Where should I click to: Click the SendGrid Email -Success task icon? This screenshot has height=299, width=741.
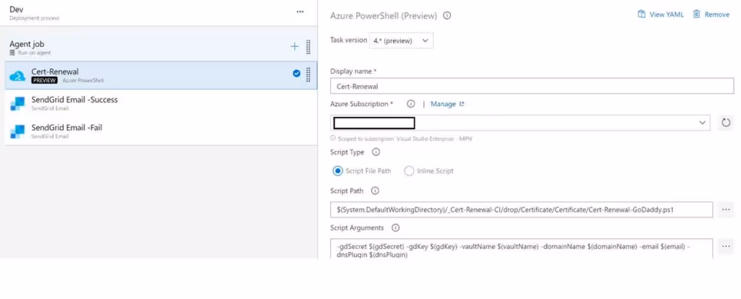pos(17,104)
